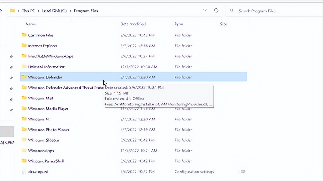The height and width of the screenshot is (181, 323).
Task: Select the Windows Photo Viewer folder
Action: pos(48,130)
